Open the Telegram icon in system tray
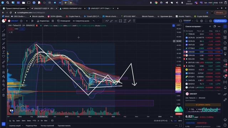Viewport: 228px width, 128px height. tap(166, 2)
